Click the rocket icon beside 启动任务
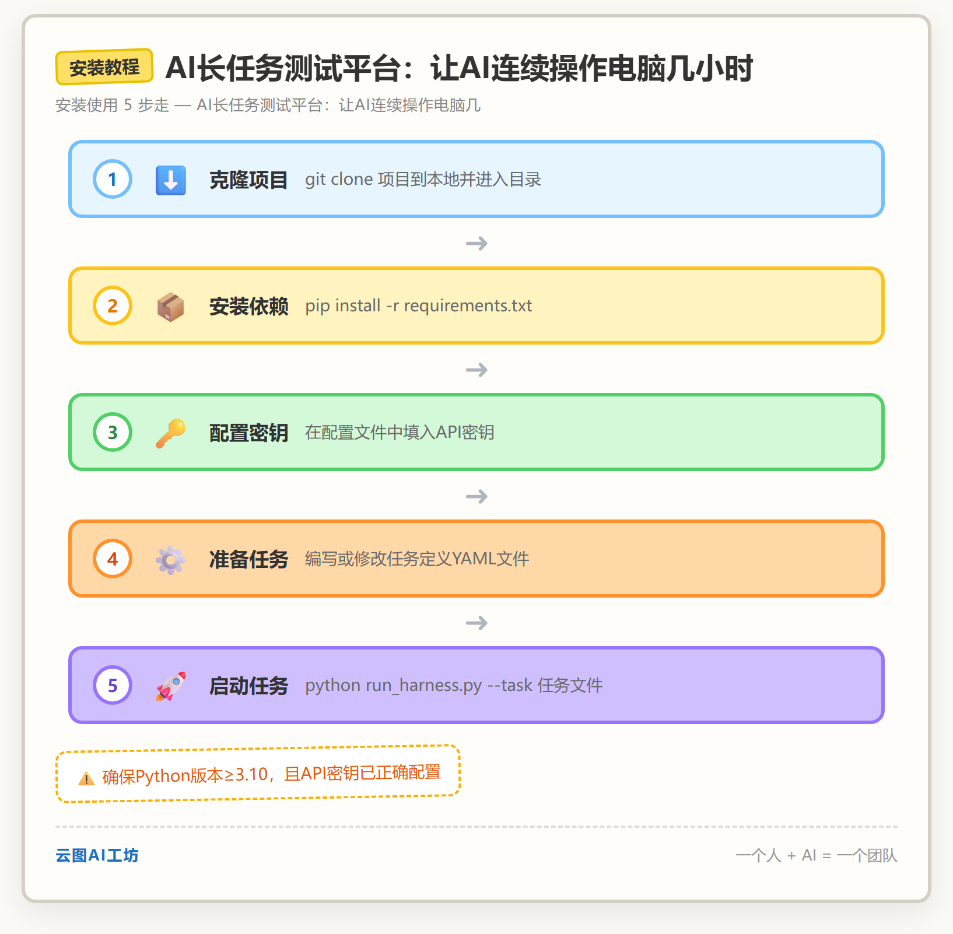 170,686
